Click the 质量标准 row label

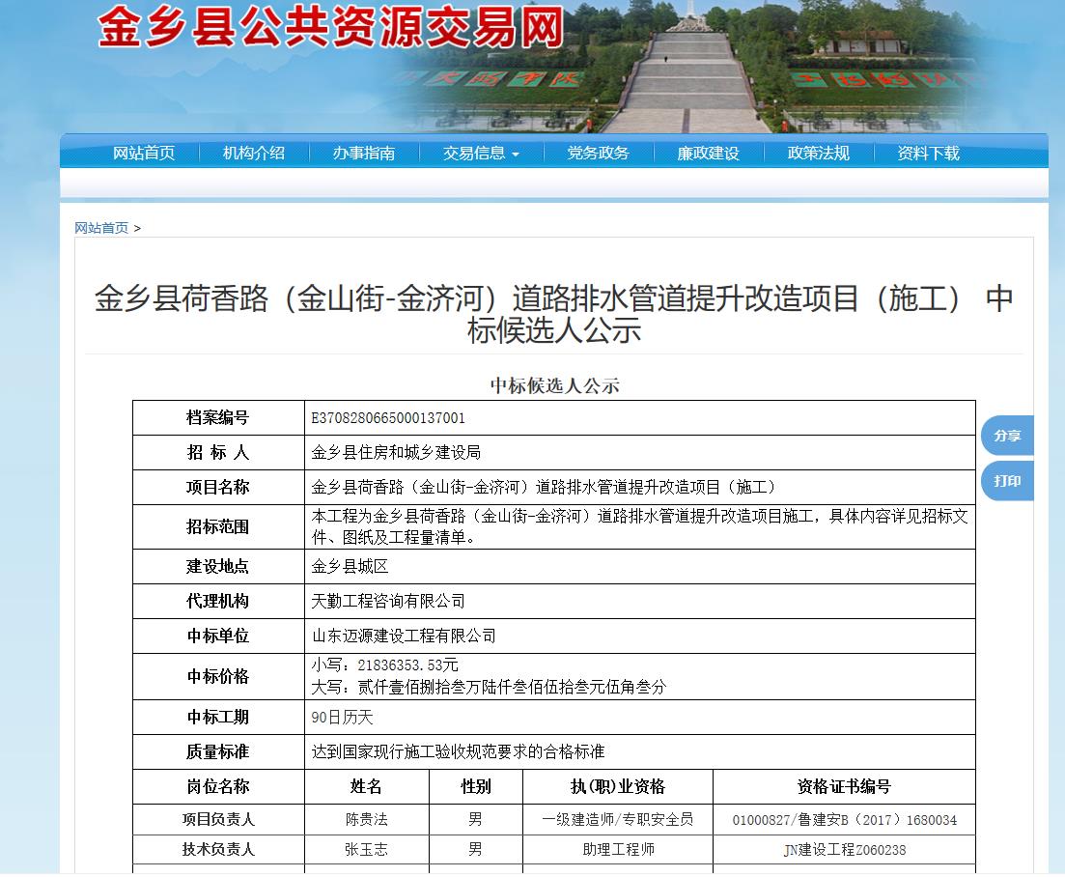218,752
